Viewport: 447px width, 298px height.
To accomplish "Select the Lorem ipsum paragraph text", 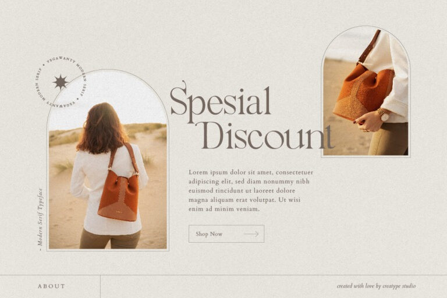I will [251, 190].
